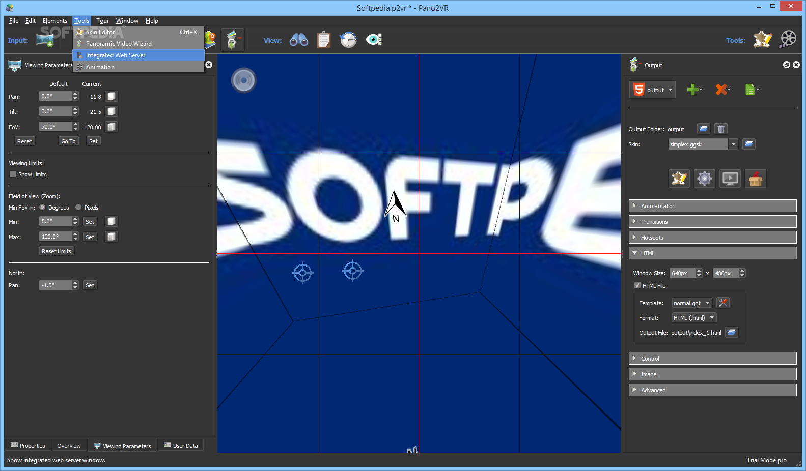
Task: Delete output folder with trash icon
Action: pyautogui.click(x=721, y=129)
